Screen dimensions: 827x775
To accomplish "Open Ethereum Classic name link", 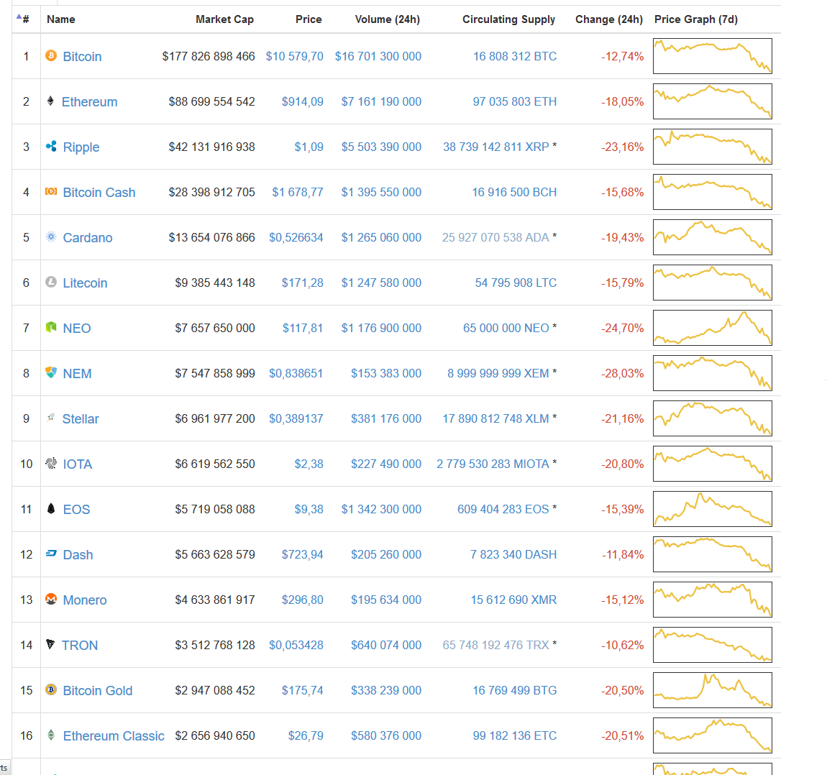I will (114, 735).
